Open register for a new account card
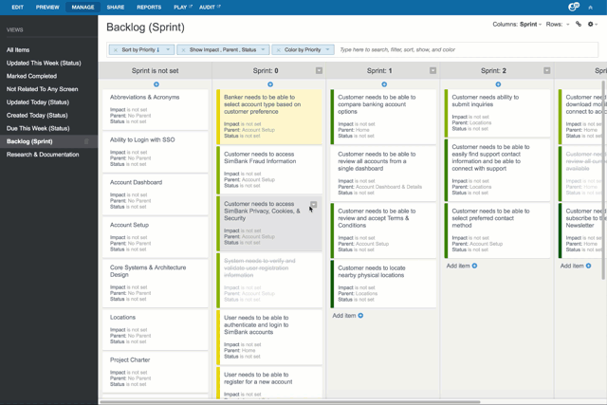This screenshot has width=607, height=405. click(269, 382)
